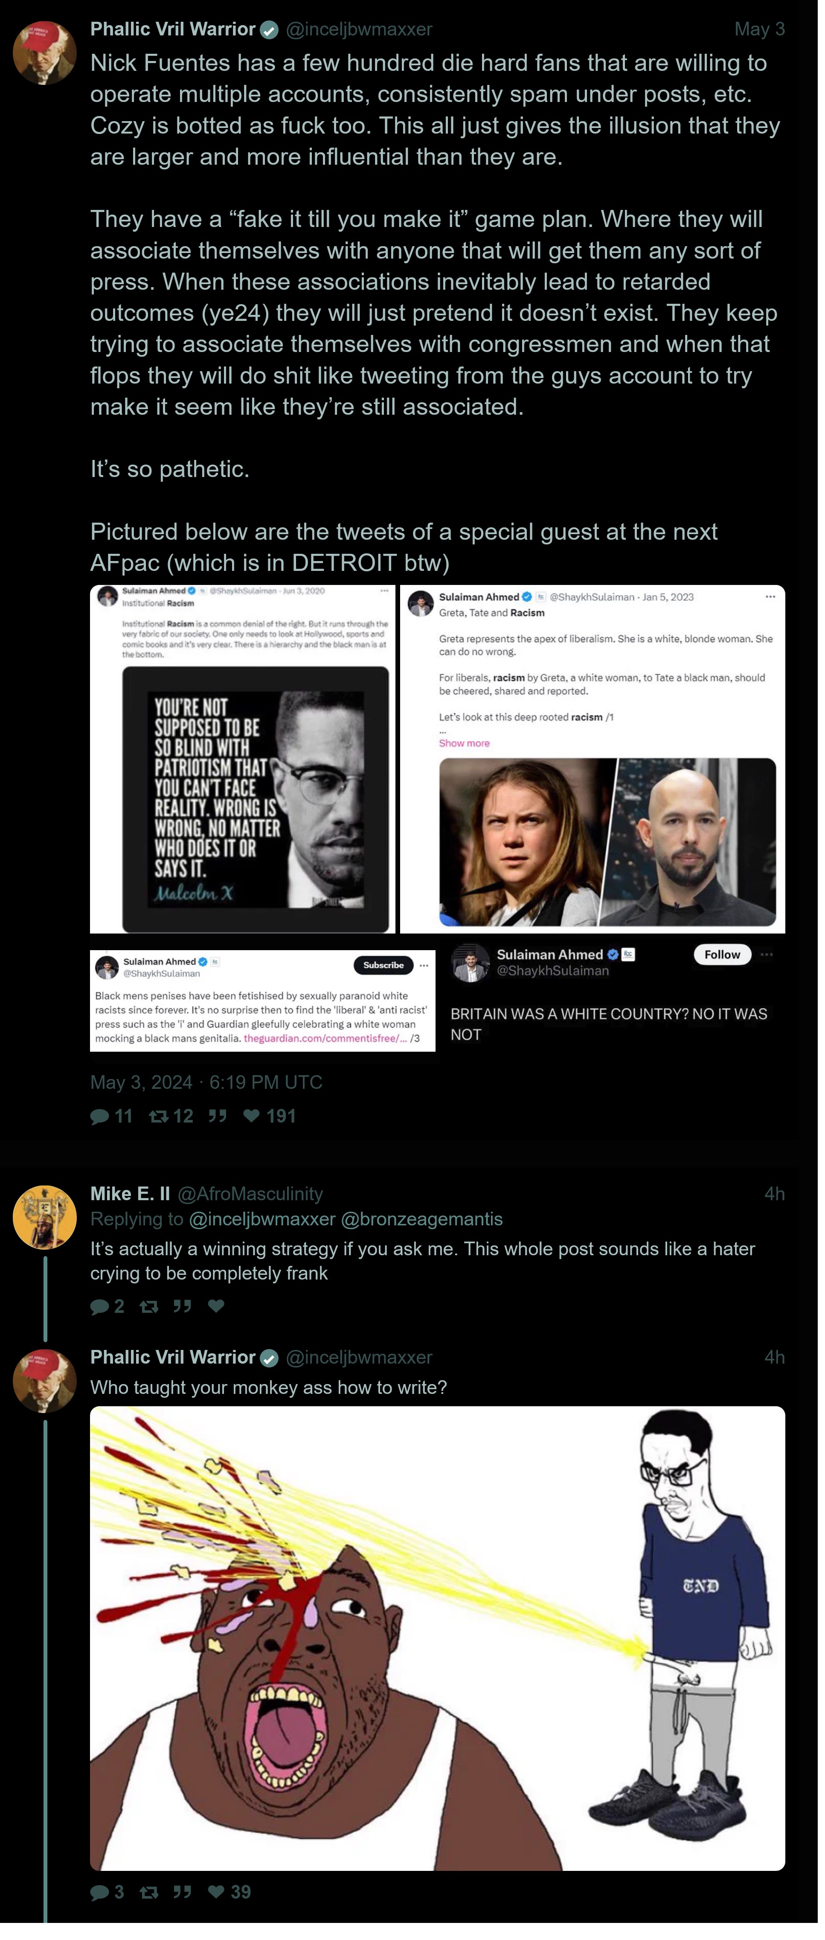Click the reply bubble icon showing 11
Image resolution: width=825 pixels, height=1940 pixels.
[99, 1116]
